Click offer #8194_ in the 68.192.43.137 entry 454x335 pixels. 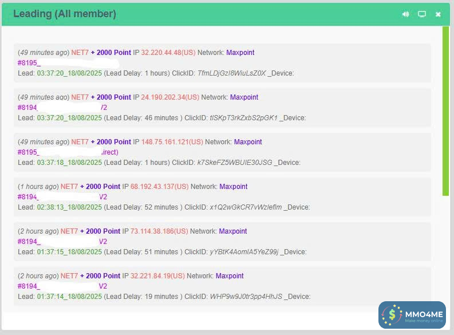28,197
